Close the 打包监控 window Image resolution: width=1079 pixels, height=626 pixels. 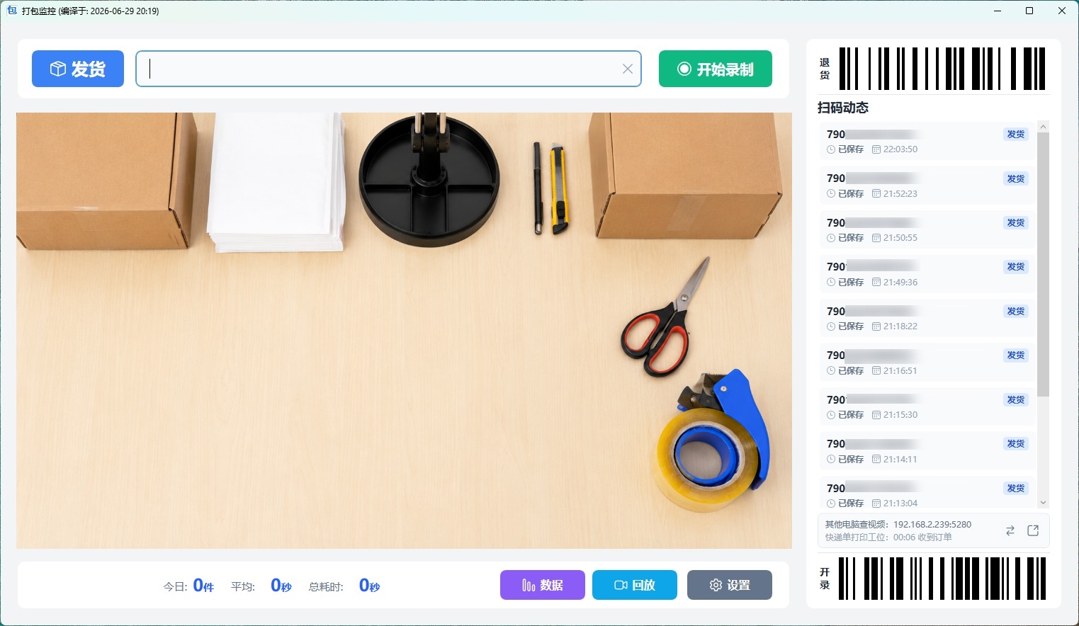pyautogui.click(x=1062, y=11)
